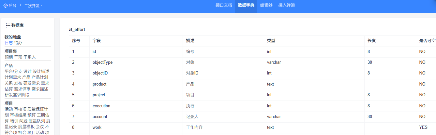Open the 日志 table link
The width and height of the screenshot is (436, 135).
pos(9,43)
